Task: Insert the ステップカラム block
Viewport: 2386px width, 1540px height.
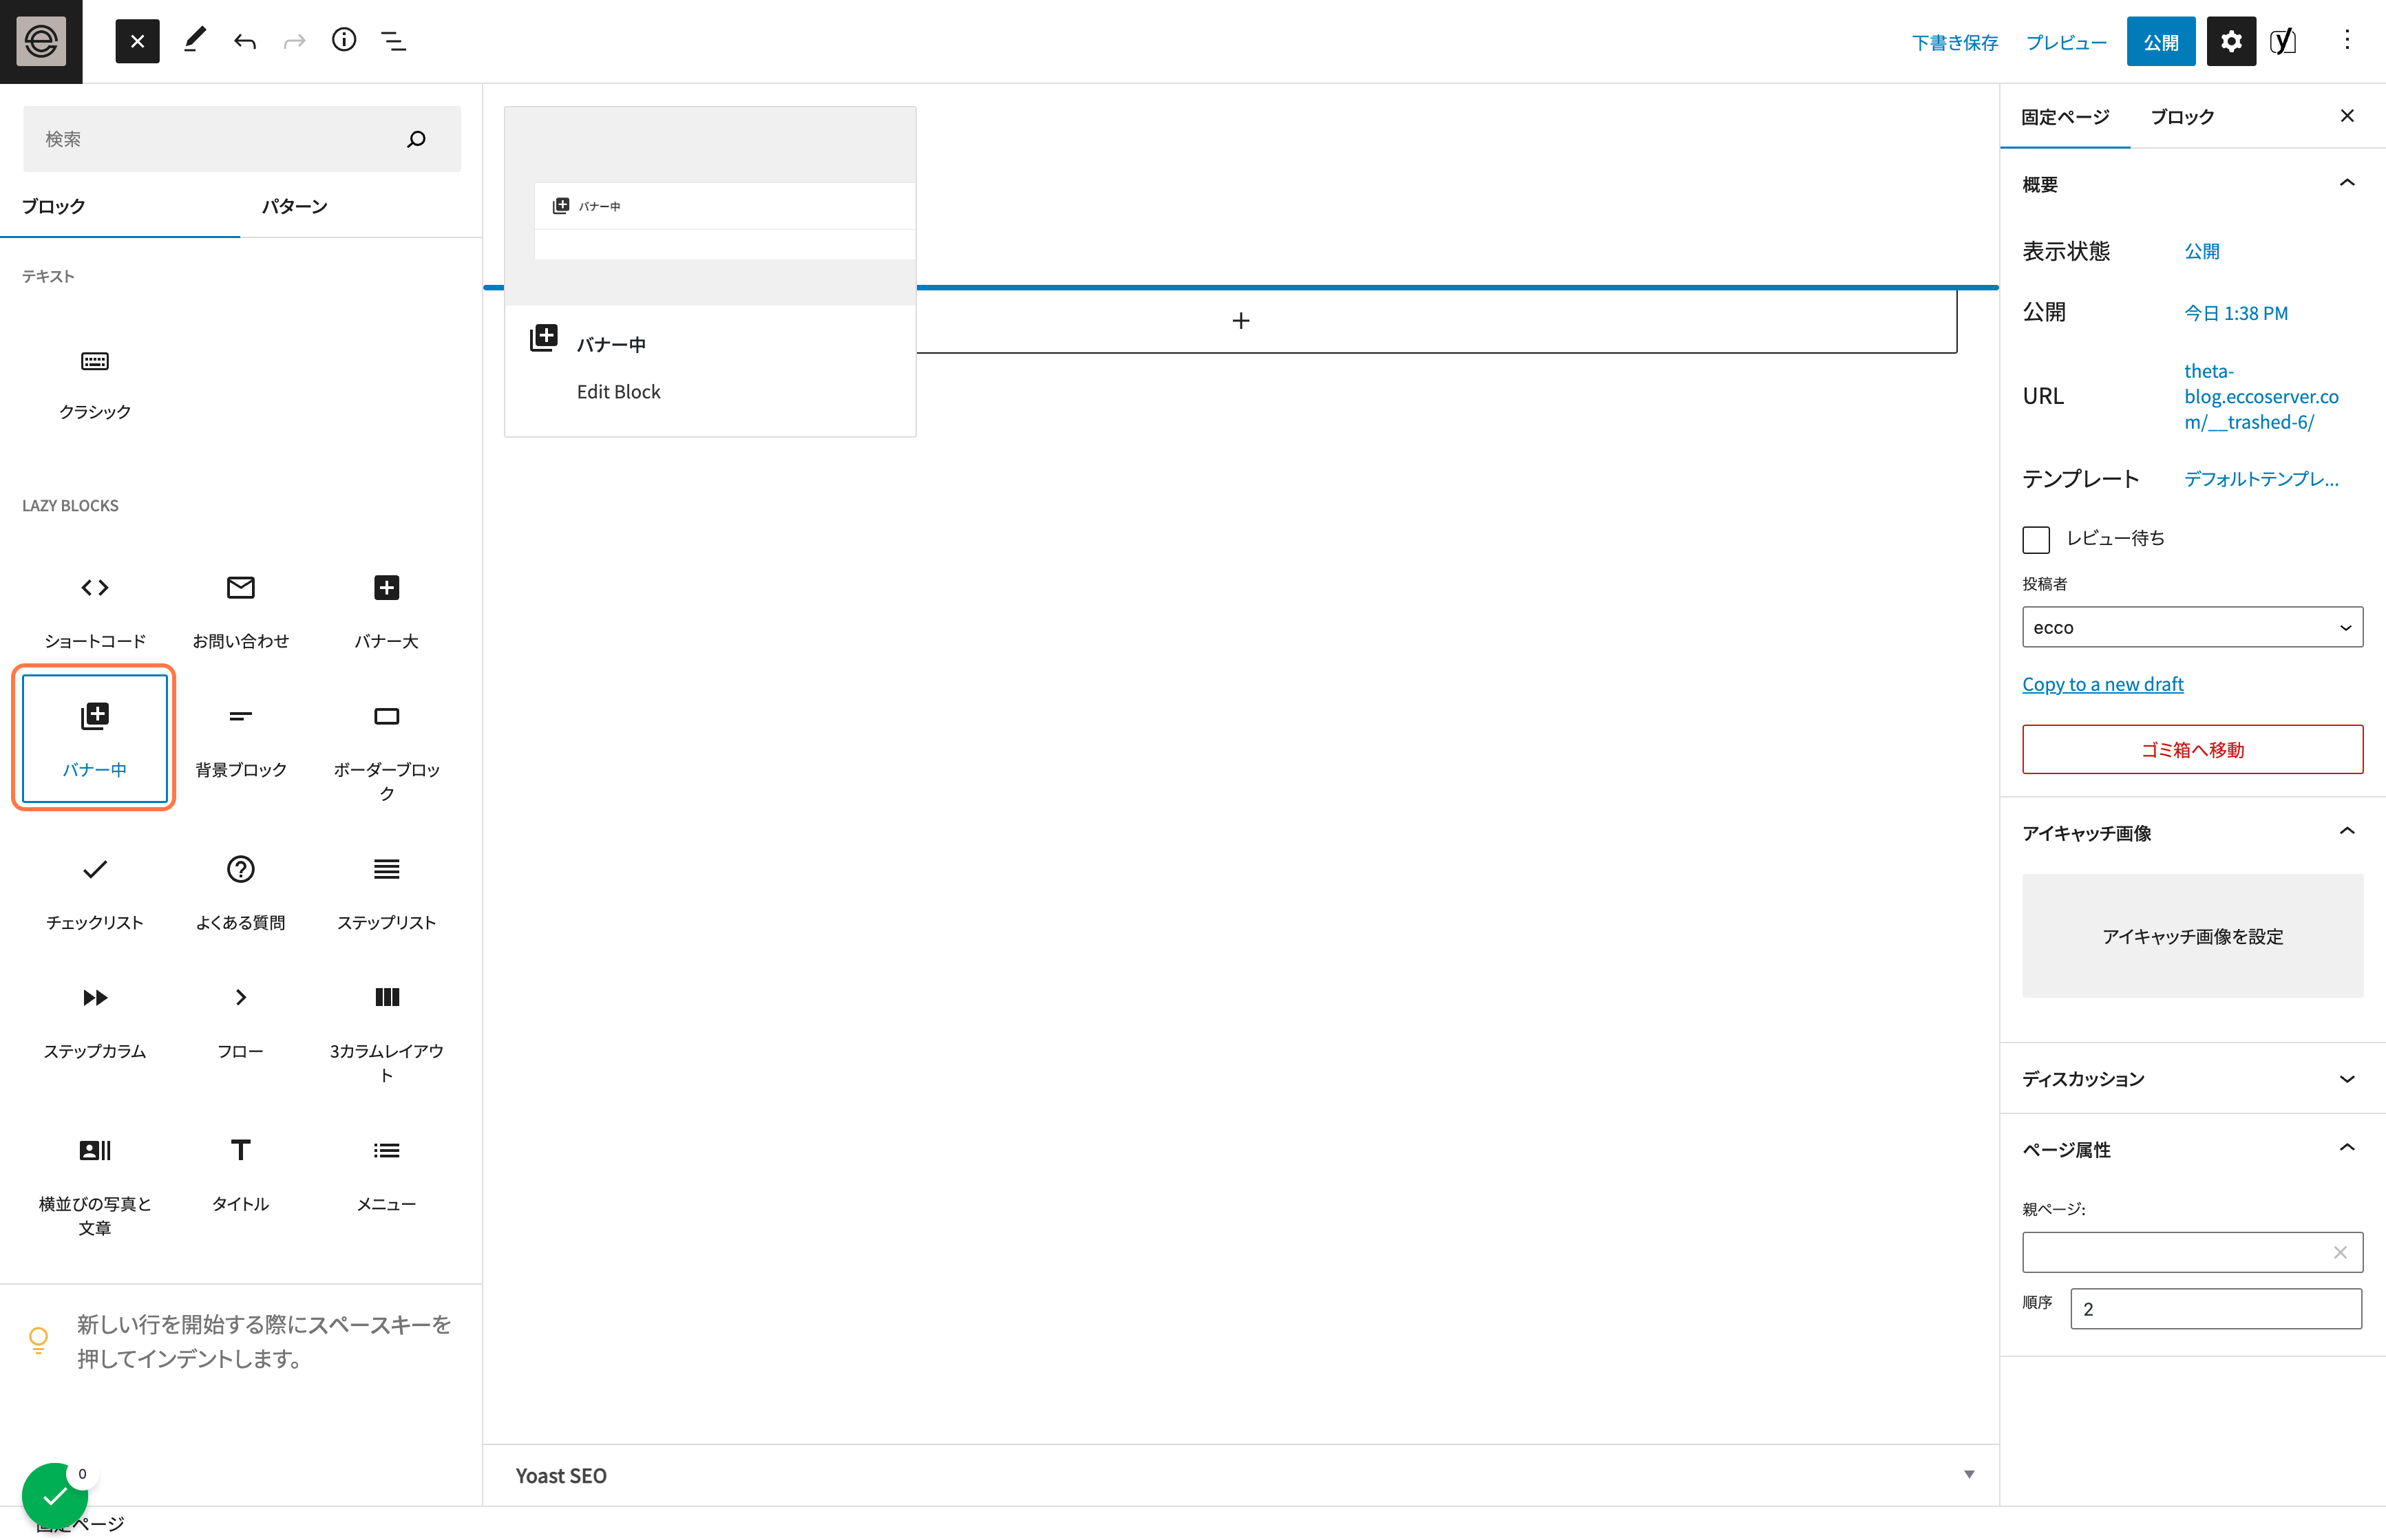Action: (95, 1022)
